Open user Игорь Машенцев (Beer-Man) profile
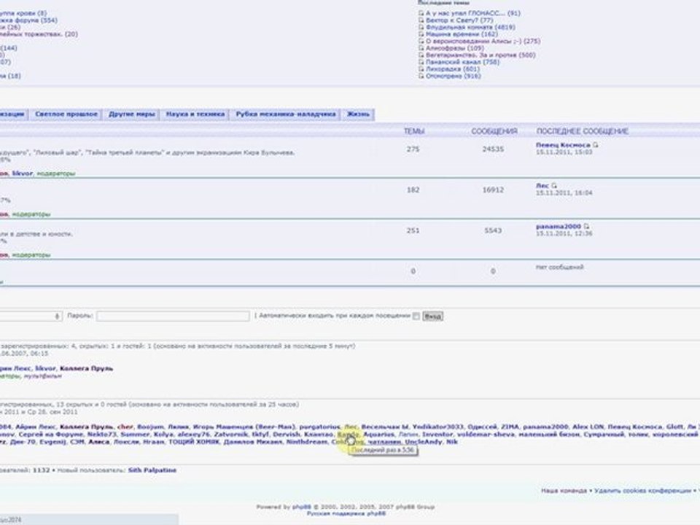The width and height of the screenshot is (700, 525). pyautogui.click(x=244, y=427)
